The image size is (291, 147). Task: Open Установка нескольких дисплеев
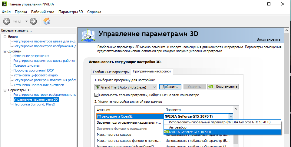pos(38,85)
